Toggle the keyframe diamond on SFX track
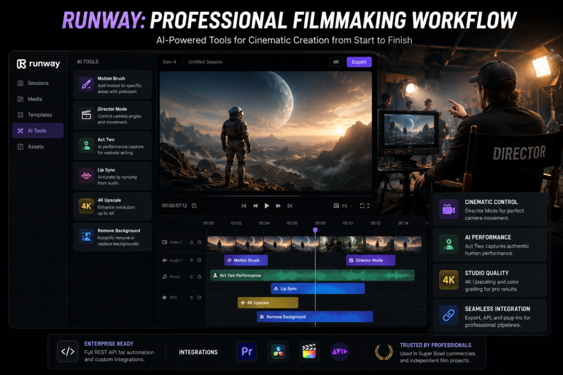This screenshot has width=563, height=375. point(192,297)
